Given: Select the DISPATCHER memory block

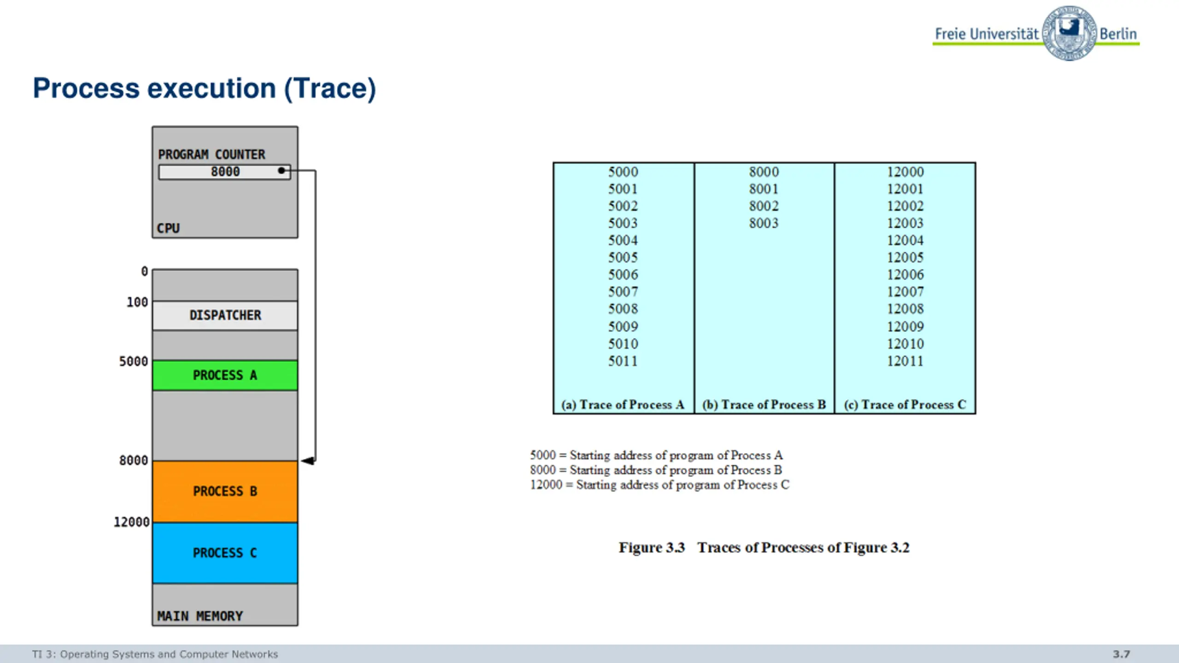Looking at the screenshot, I should pyautogui.click(x=225, y=315).
